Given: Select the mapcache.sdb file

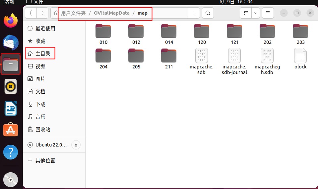Looking at the screenshot, I should [202, 60].
